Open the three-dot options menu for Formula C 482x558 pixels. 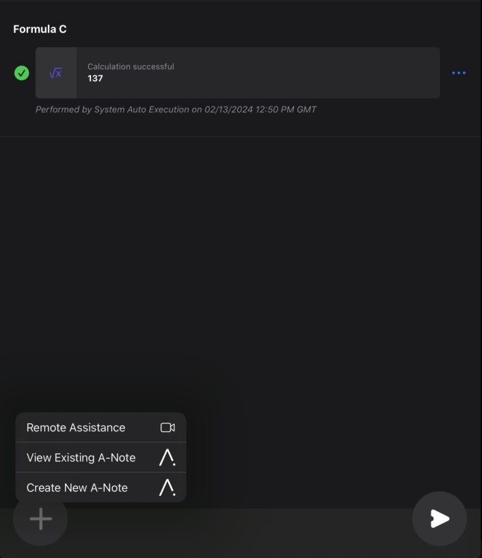point(459,73)
